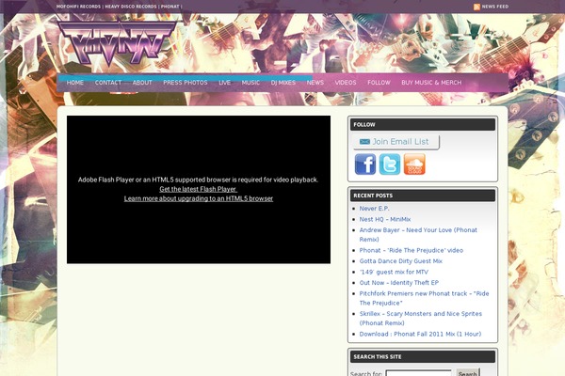Open the Follow menu item
This screenshot has width=565, height=376.
(x=379, y=83)
